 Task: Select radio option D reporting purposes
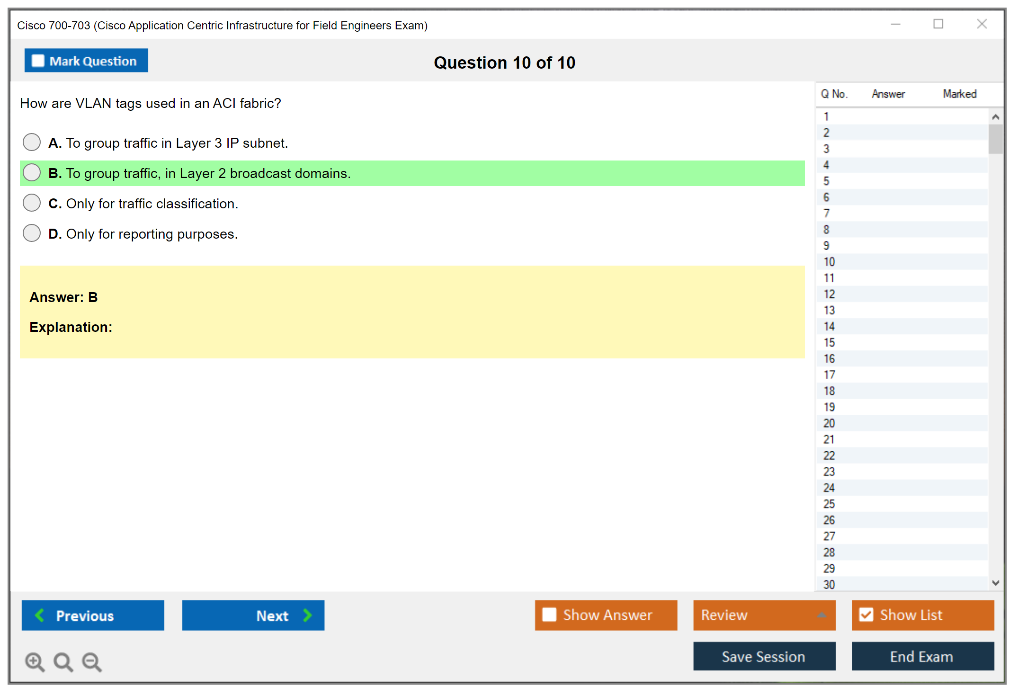coord(32,233)
